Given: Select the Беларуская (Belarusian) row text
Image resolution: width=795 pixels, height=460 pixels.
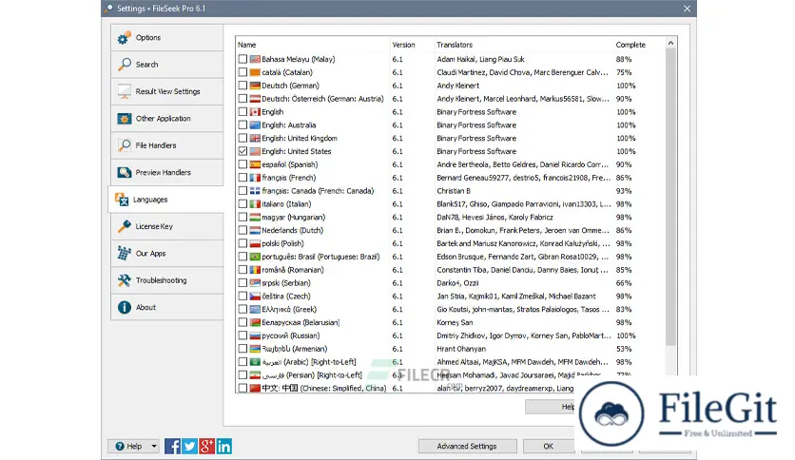Looking at the screenshot, I should (x=301, y=323).
